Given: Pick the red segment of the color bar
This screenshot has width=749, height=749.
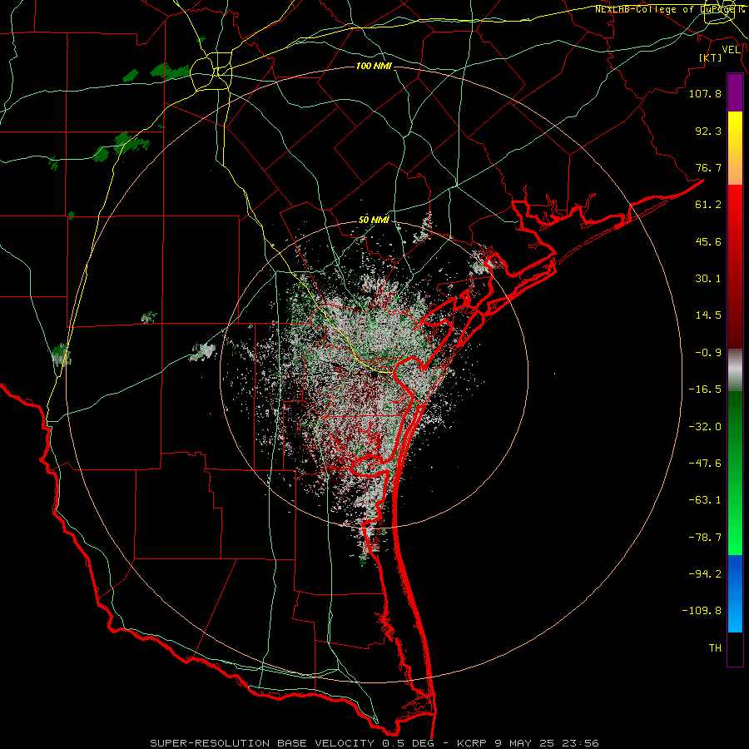Looking at the screenshot, I should 735,266.
